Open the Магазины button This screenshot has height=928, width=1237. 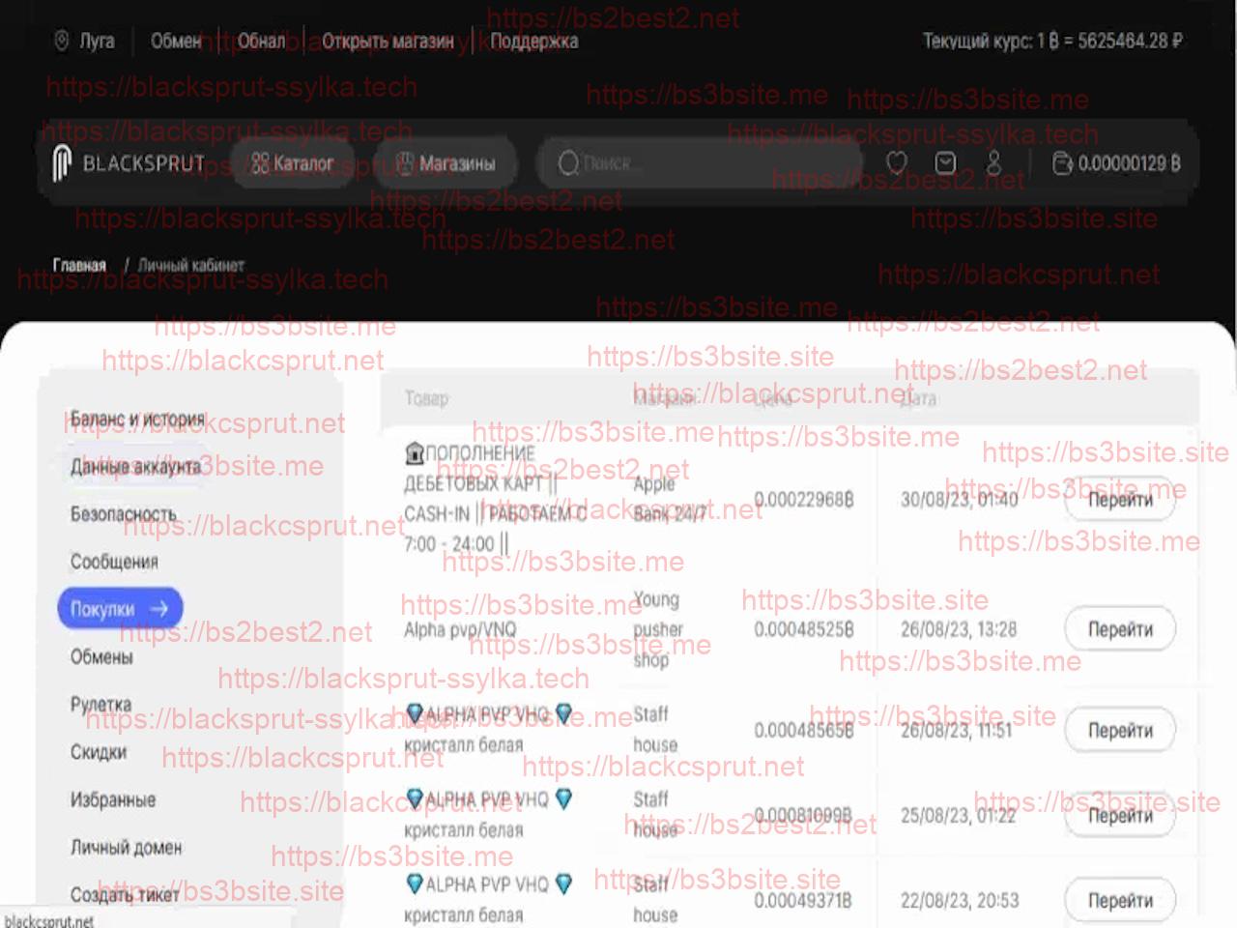coord(446,163)
